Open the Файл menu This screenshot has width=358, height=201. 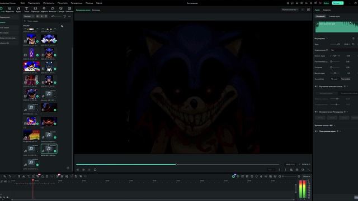click(x=22, y=3)
